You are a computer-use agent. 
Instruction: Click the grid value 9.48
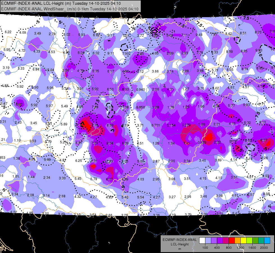coord(199,35)
